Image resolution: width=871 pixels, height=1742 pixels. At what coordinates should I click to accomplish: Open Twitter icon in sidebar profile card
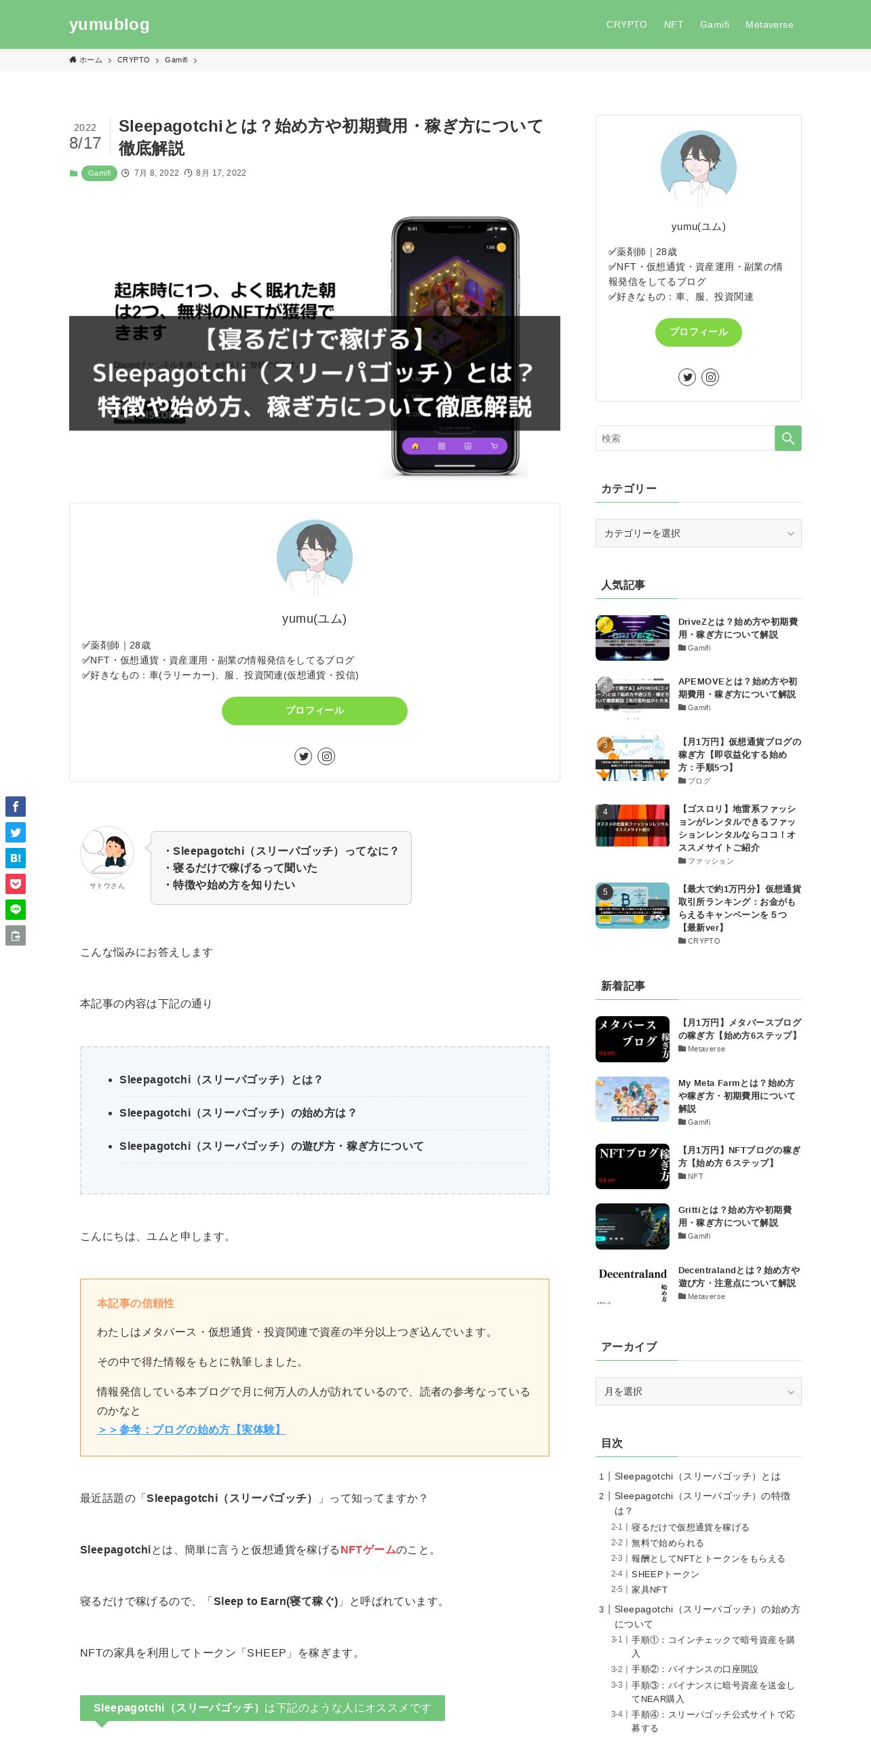(687, 377)
